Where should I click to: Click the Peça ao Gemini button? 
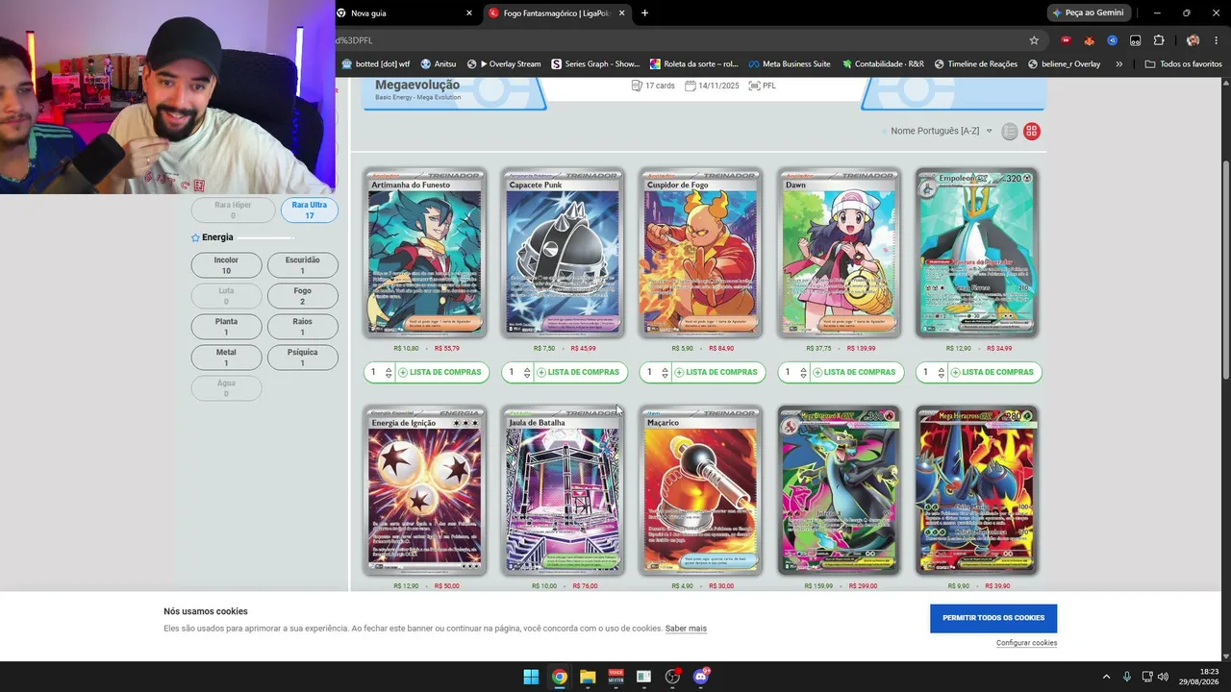point(1088,13)
